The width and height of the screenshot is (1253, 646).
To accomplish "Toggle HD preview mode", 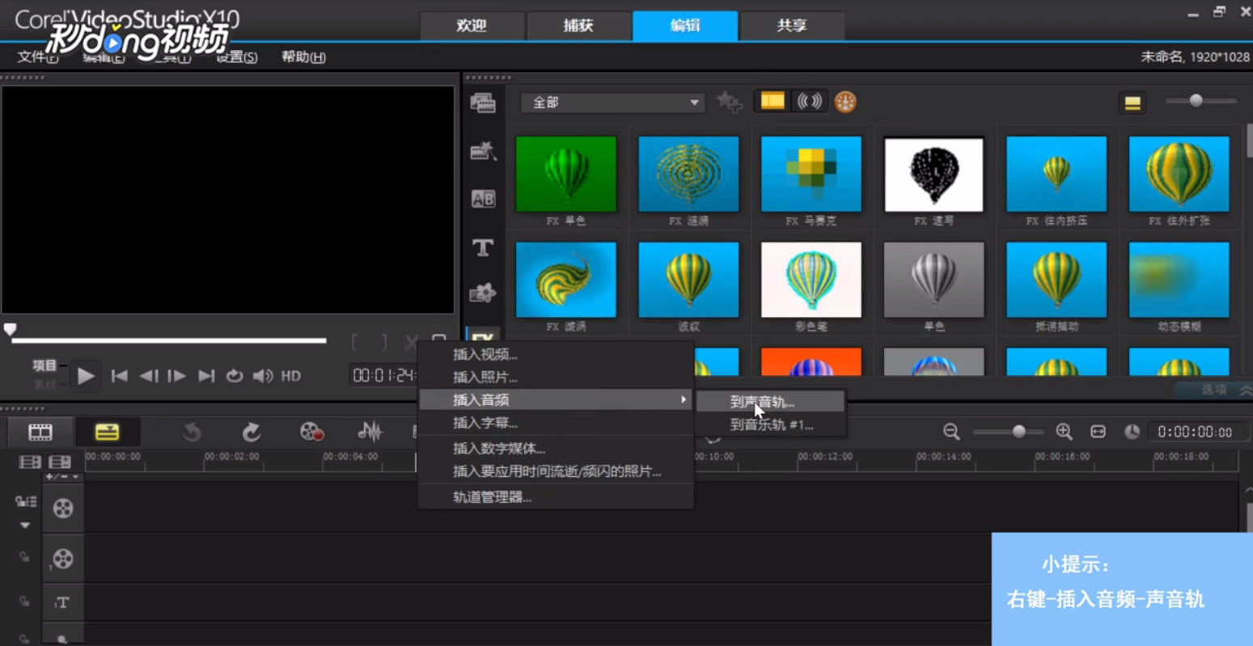I will [x=291, y=376].
